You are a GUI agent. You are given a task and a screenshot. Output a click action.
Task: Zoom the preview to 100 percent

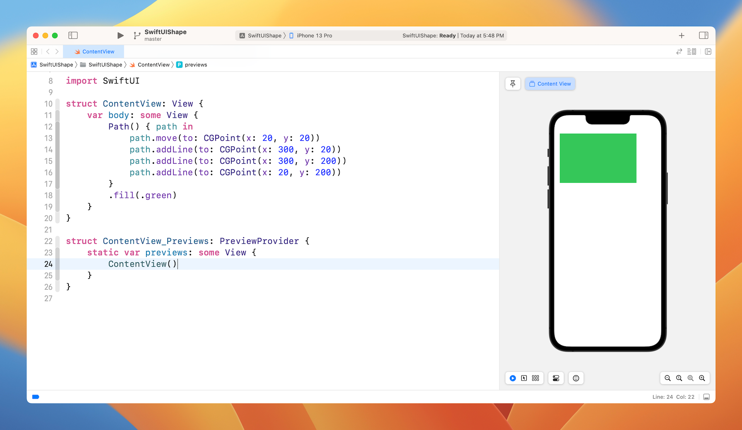pos(679,378)
